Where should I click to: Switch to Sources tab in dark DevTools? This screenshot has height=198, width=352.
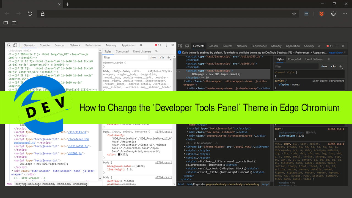pyautogui.click(x=227, y=46)
